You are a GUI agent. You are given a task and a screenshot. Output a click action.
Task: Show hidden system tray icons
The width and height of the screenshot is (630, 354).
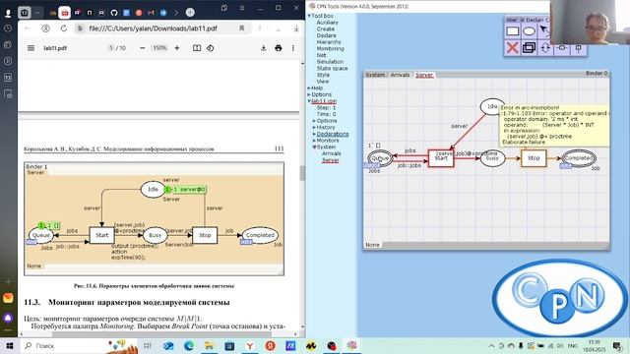(x=491, y=345)
